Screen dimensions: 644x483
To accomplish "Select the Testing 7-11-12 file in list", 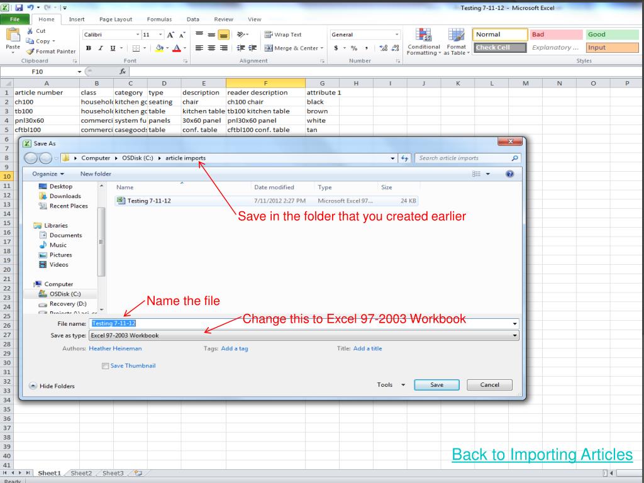I will [x=267, y=201].
